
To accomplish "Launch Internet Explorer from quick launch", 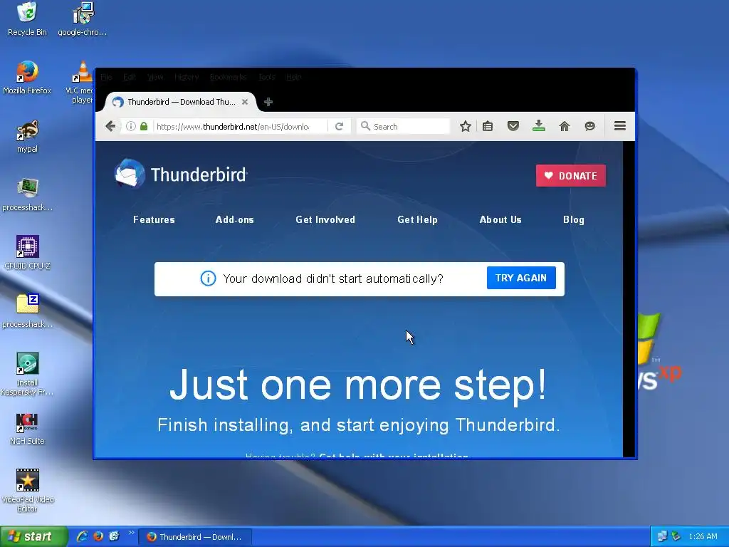I will click(83, 536).
